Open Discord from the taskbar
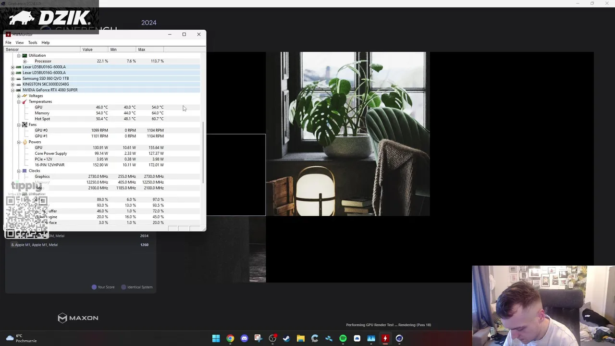The width and height of the screenshot is (615, 346). pos(244,338)
